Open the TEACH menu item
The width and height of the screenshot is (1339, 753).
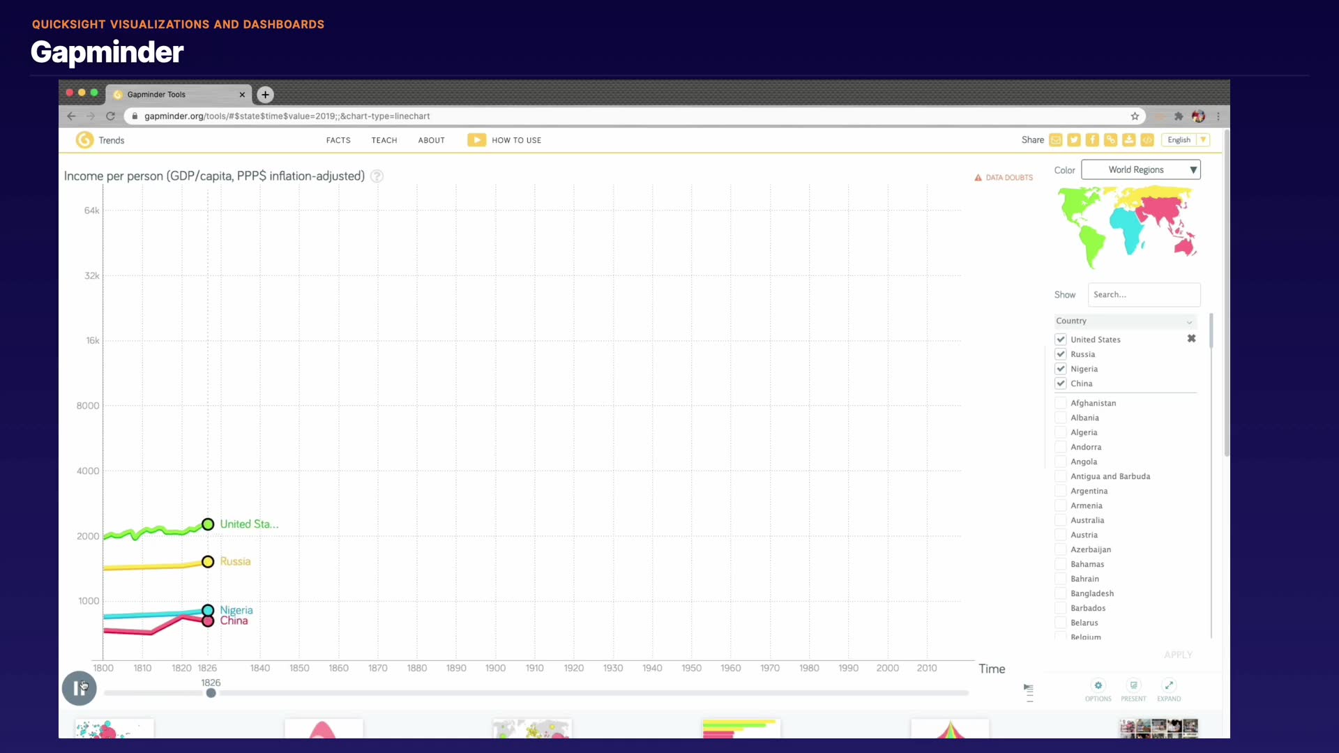[x=384, y=140]
